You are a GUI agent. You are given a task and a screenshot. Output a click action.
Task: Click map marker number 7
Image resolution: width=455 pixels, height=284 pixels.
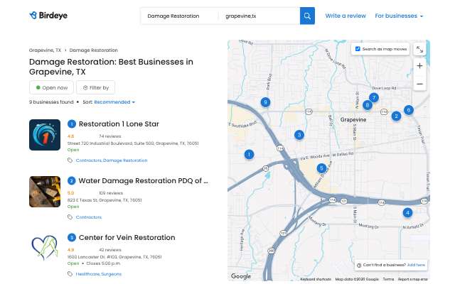pyautogui.click(x=374, y=98)
